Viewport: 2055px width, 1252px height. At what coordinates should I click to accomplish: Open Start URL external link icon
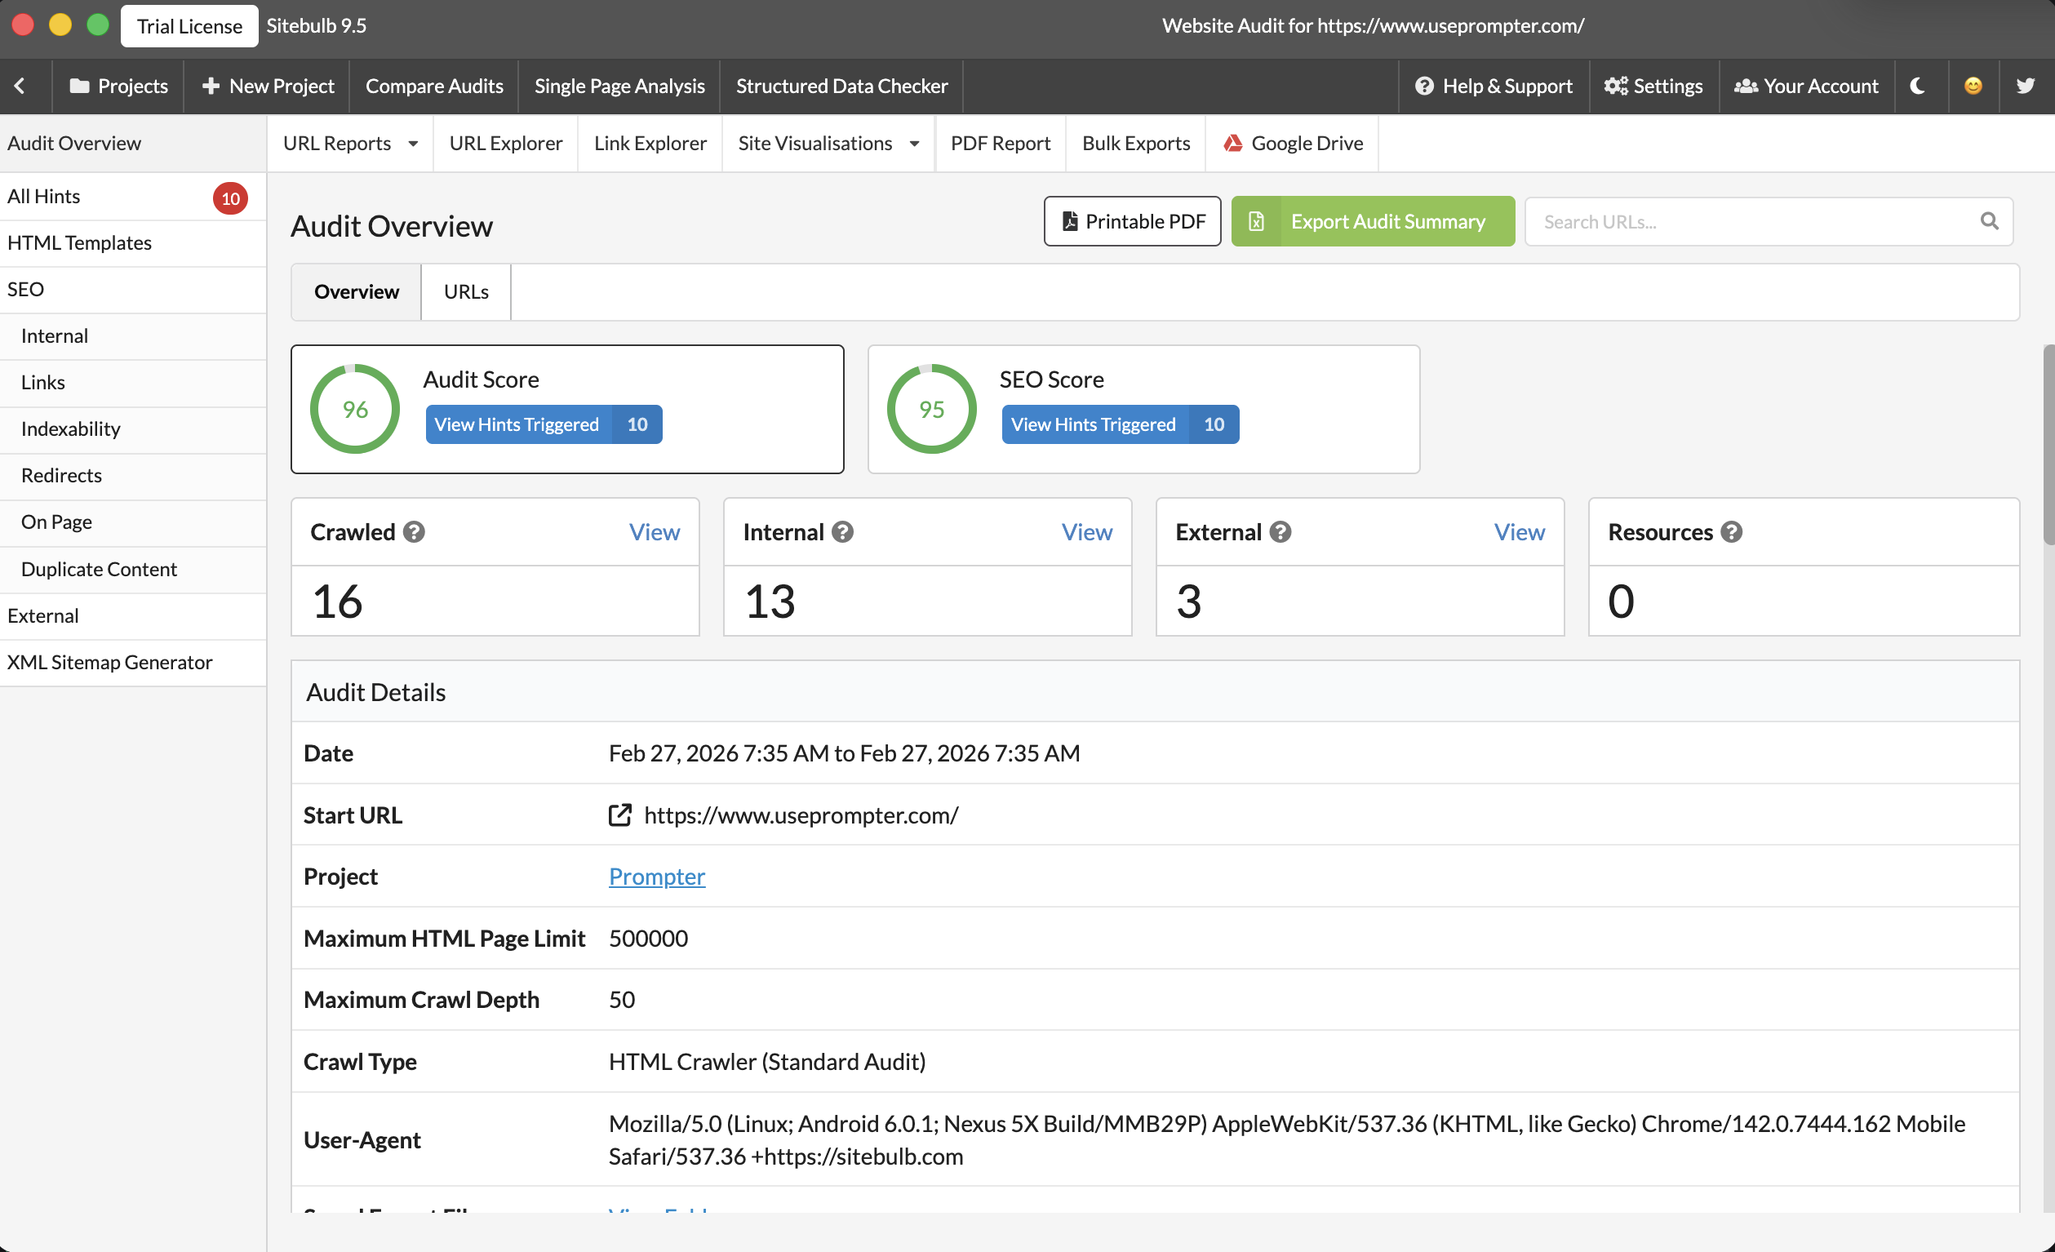coord(619,815)
